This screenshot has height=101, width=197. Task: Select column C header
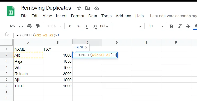(x=87, y=43)
